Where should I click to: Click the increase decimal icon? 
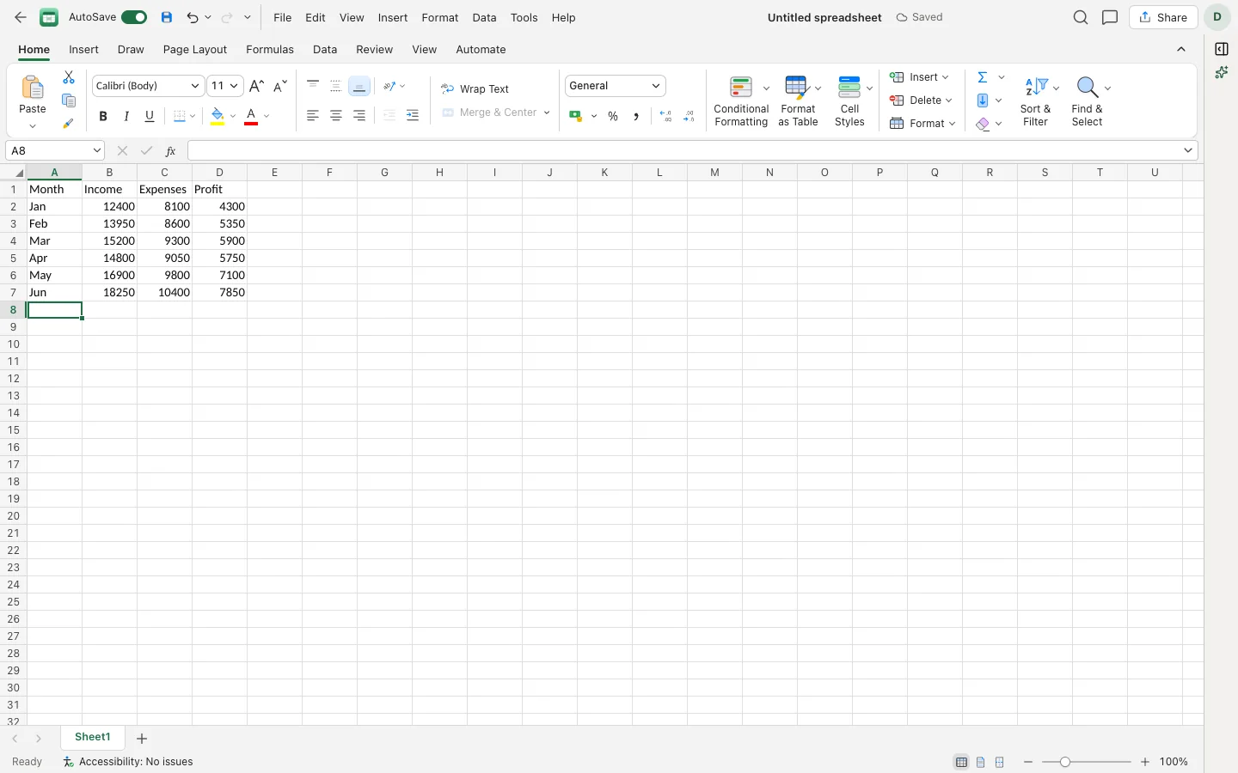click(x=665, y=116)
